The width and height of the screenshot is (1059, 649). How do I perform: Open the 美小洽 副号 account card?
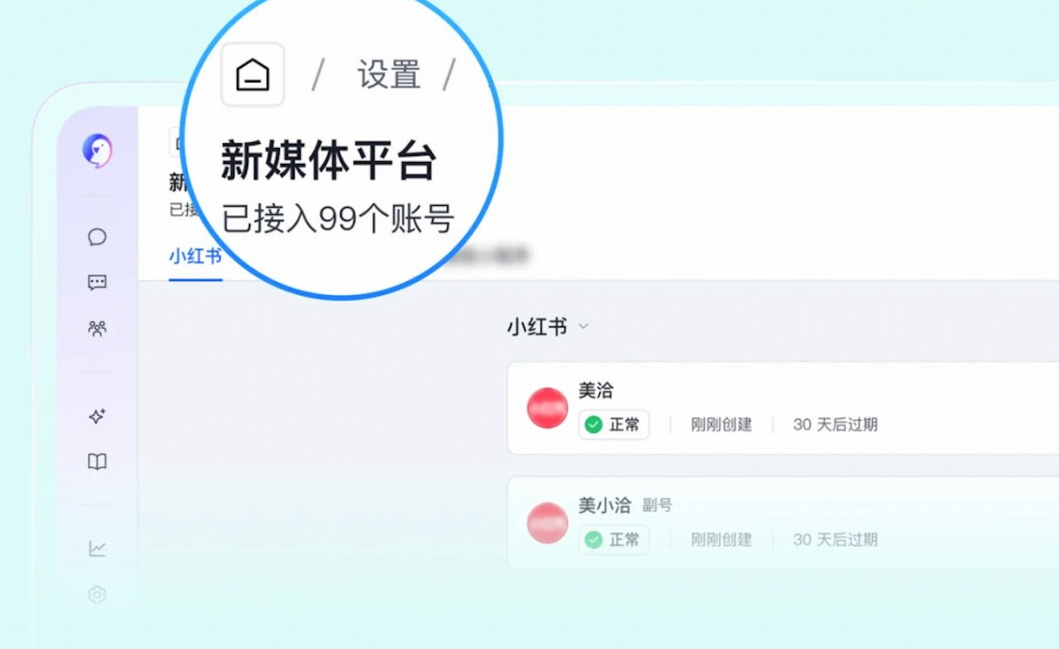click(x=783, y=523)
